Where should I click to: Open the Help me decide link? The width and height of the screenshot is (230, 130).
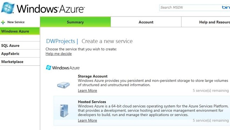click(58, 54)
